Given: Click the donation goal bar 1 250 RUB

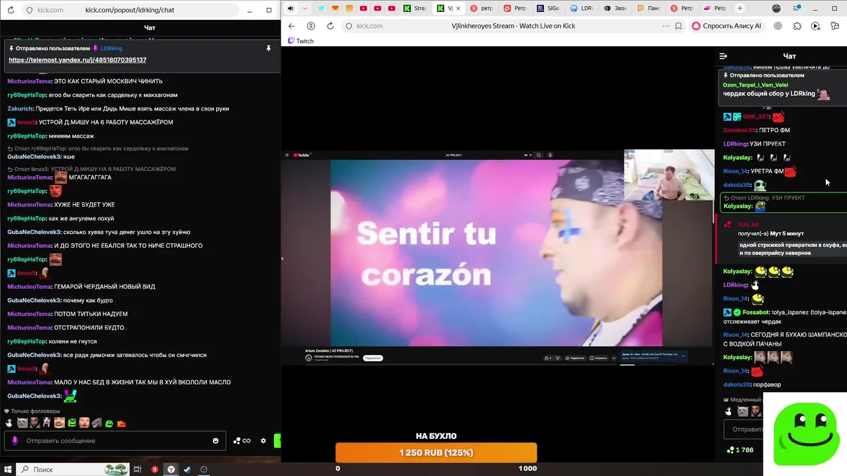Looking at the screenshot, I should [x=436, y=453].
